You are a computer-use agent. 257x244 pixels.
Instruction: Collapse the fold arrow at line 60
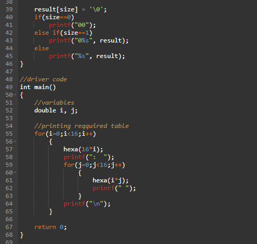pos(15,173)
